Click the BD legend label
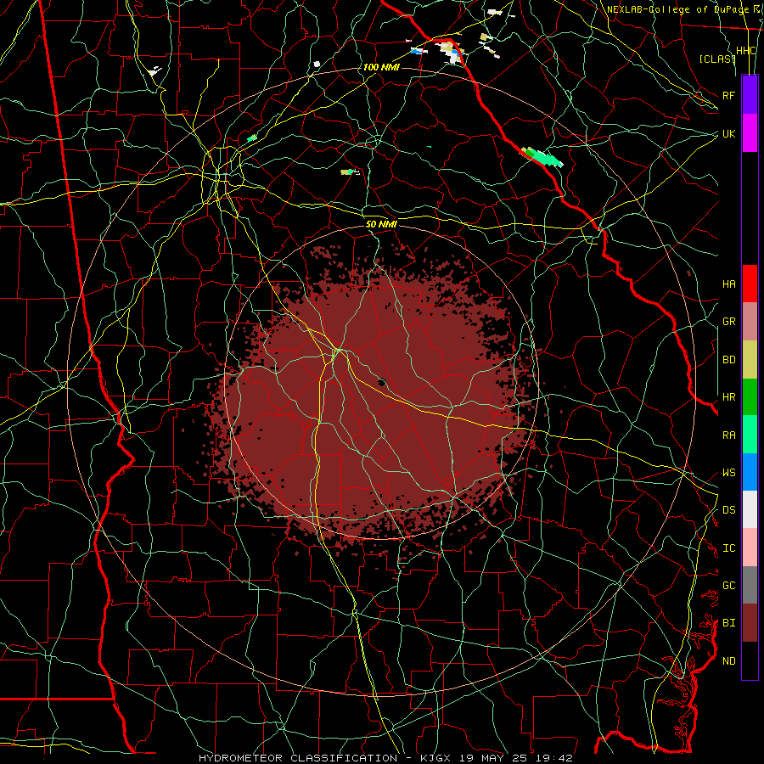 click(729, 360)
